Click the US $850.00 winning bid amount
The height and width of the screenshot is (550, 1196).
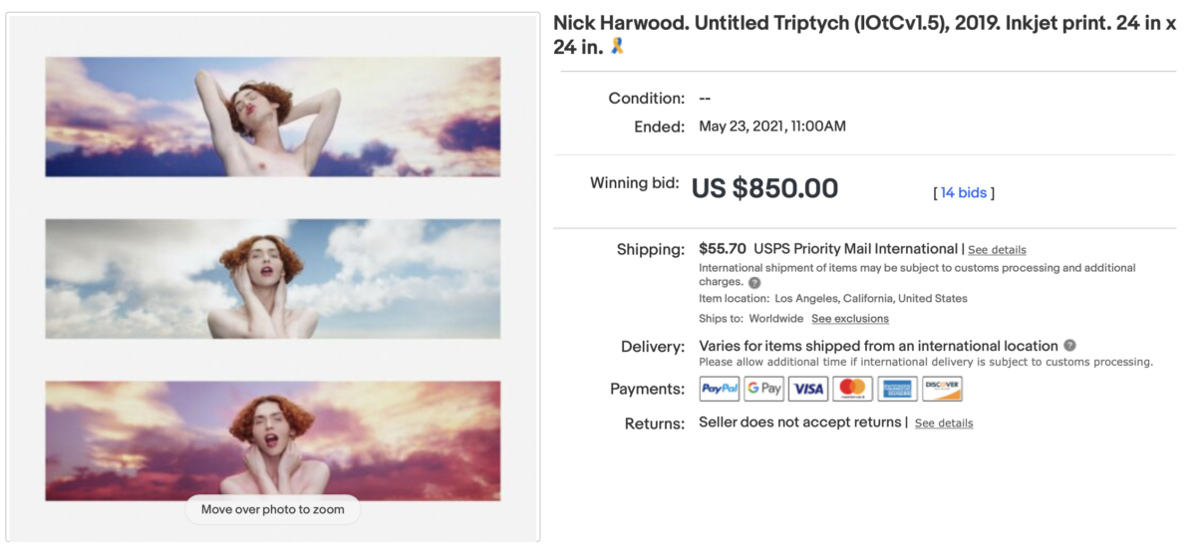[x=764, y=188]
